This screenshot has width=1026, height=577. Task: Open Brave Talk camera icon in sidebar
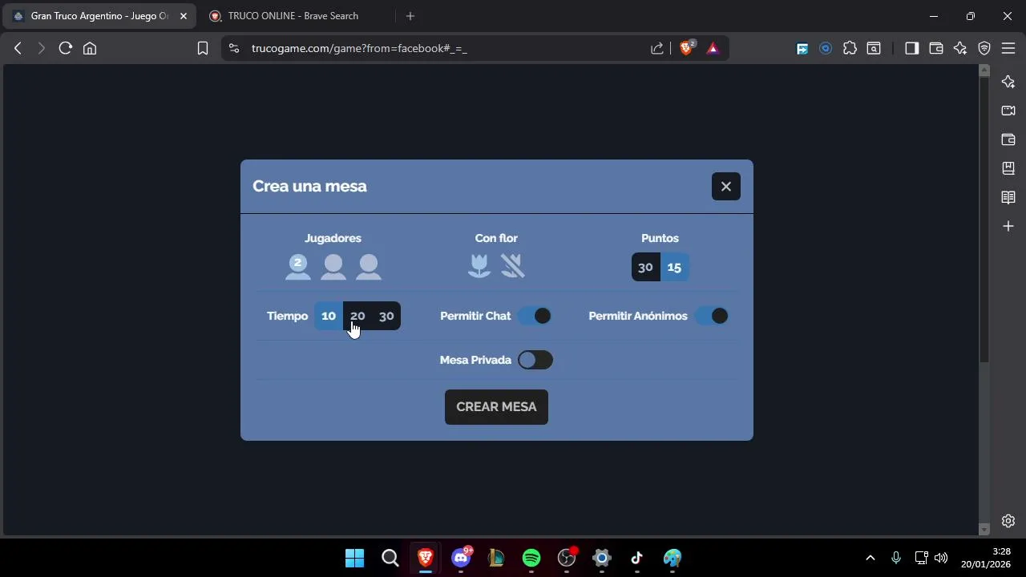tap(1008, 111)
